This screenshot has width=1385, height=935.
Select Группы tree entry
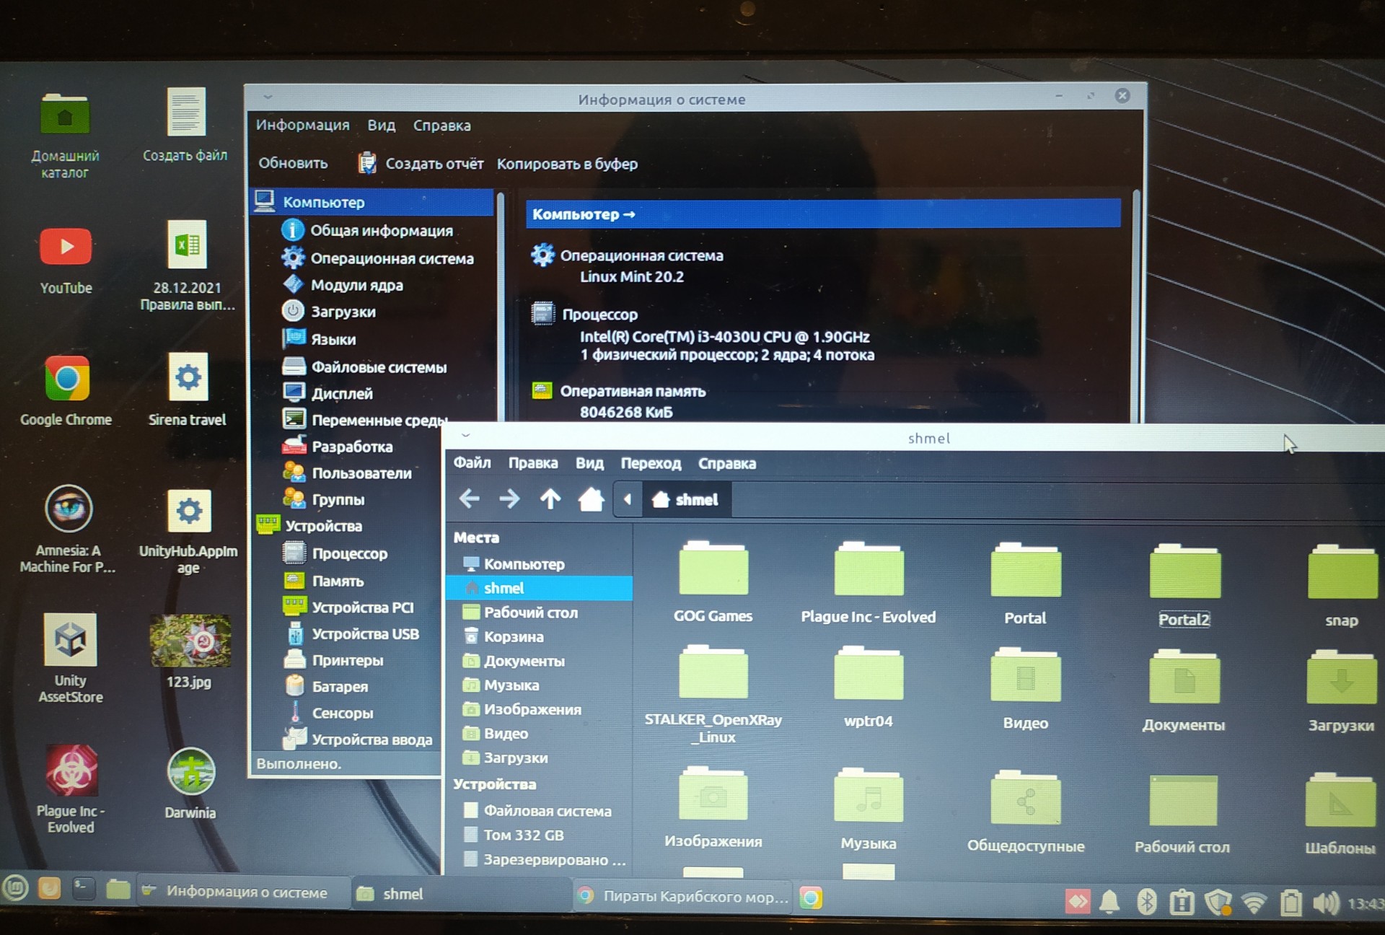[x=324, y=499]
